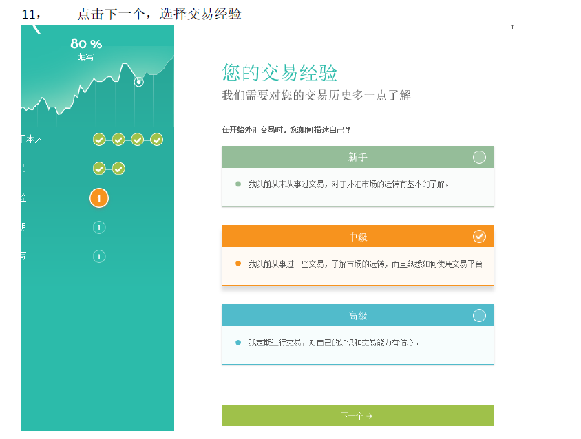Click the bottom-most outlined step circle in sidebar
This screenshot has width=581, height=439.
[99, 257]
